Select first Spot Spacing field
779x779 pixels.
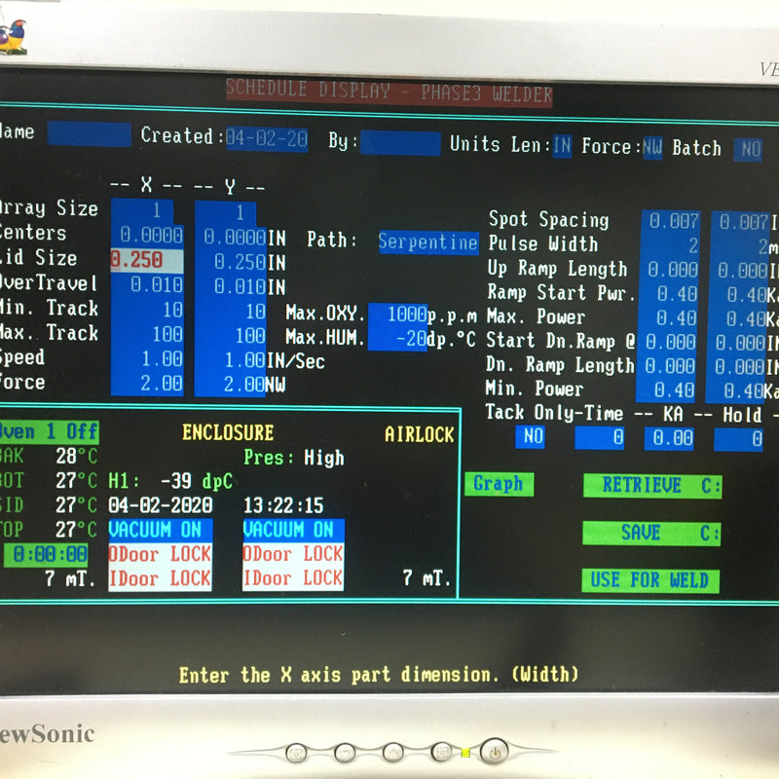[671, 222]
